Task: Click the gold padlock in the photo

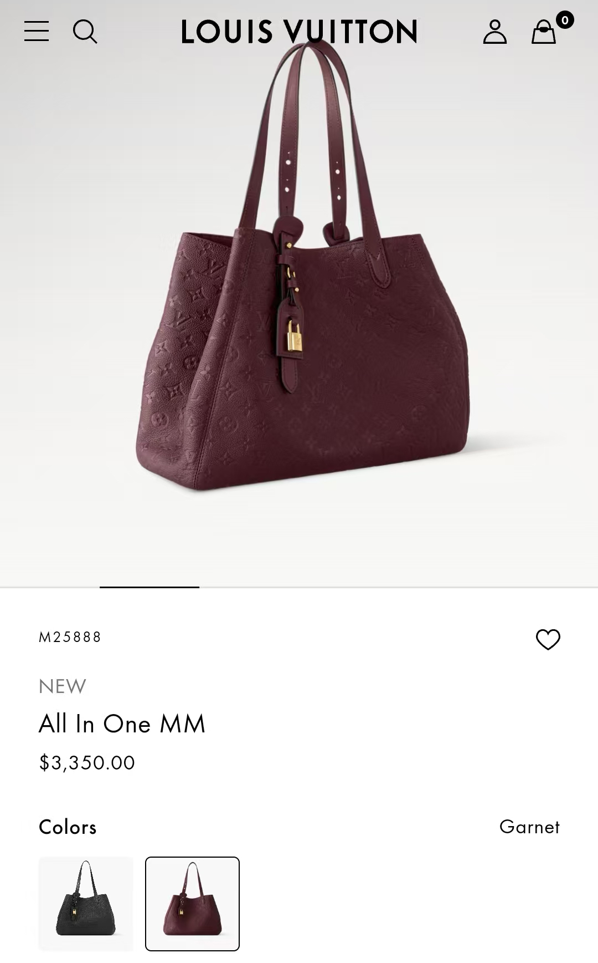Action: [294, 336]
